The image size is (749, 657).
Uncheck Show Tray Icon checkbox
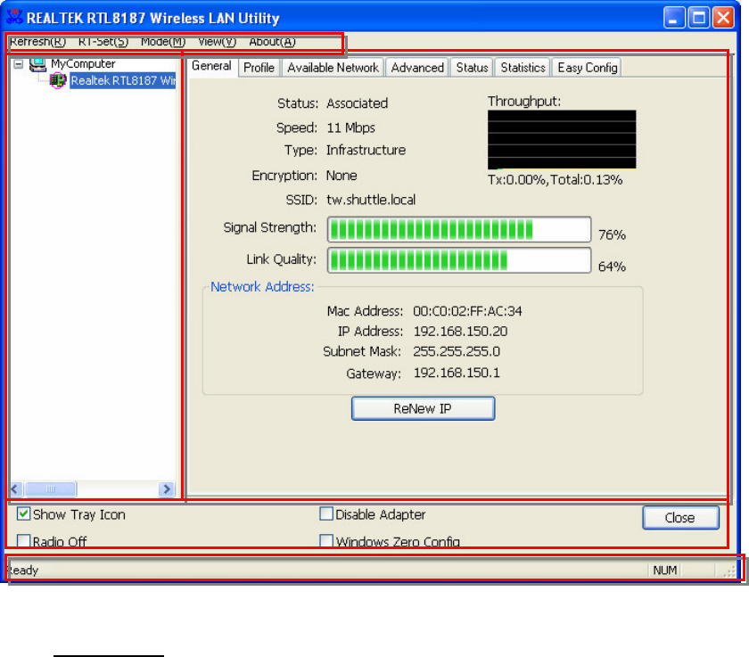(x=23, y=514)
